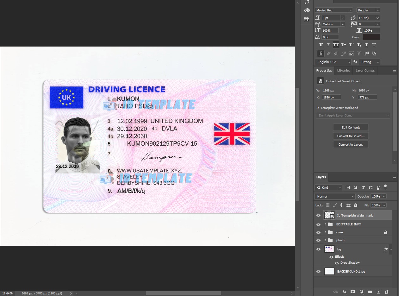Lock image pixels with brush icon

click(x=334, y=205)
